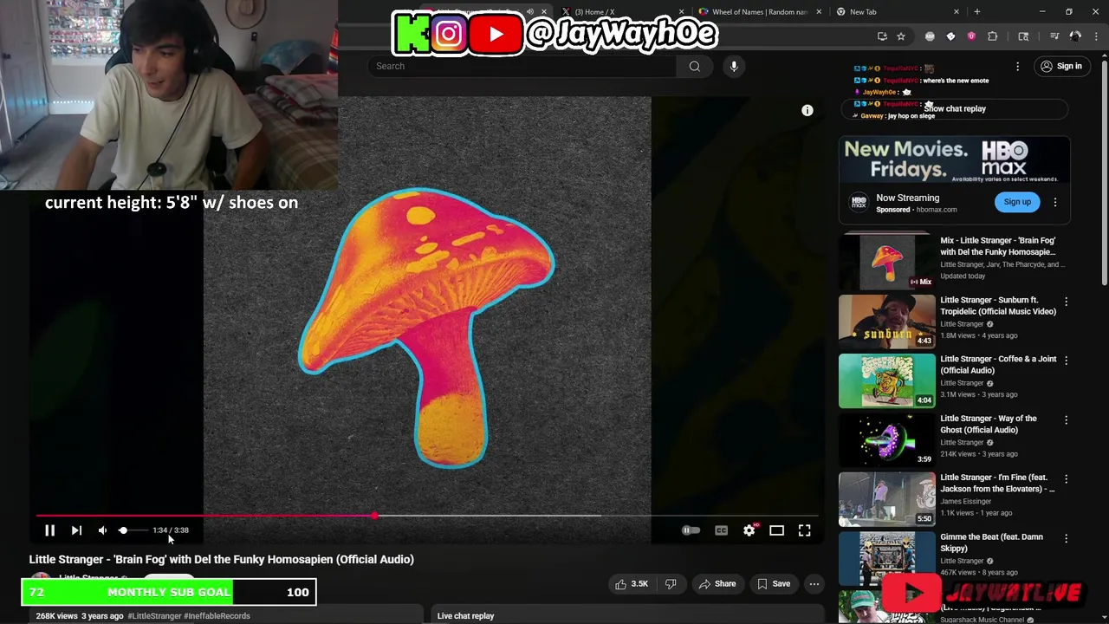Open options for Gimme the Beat
The height and width of the screenshot is (624, 1109).
point(1067,538)
